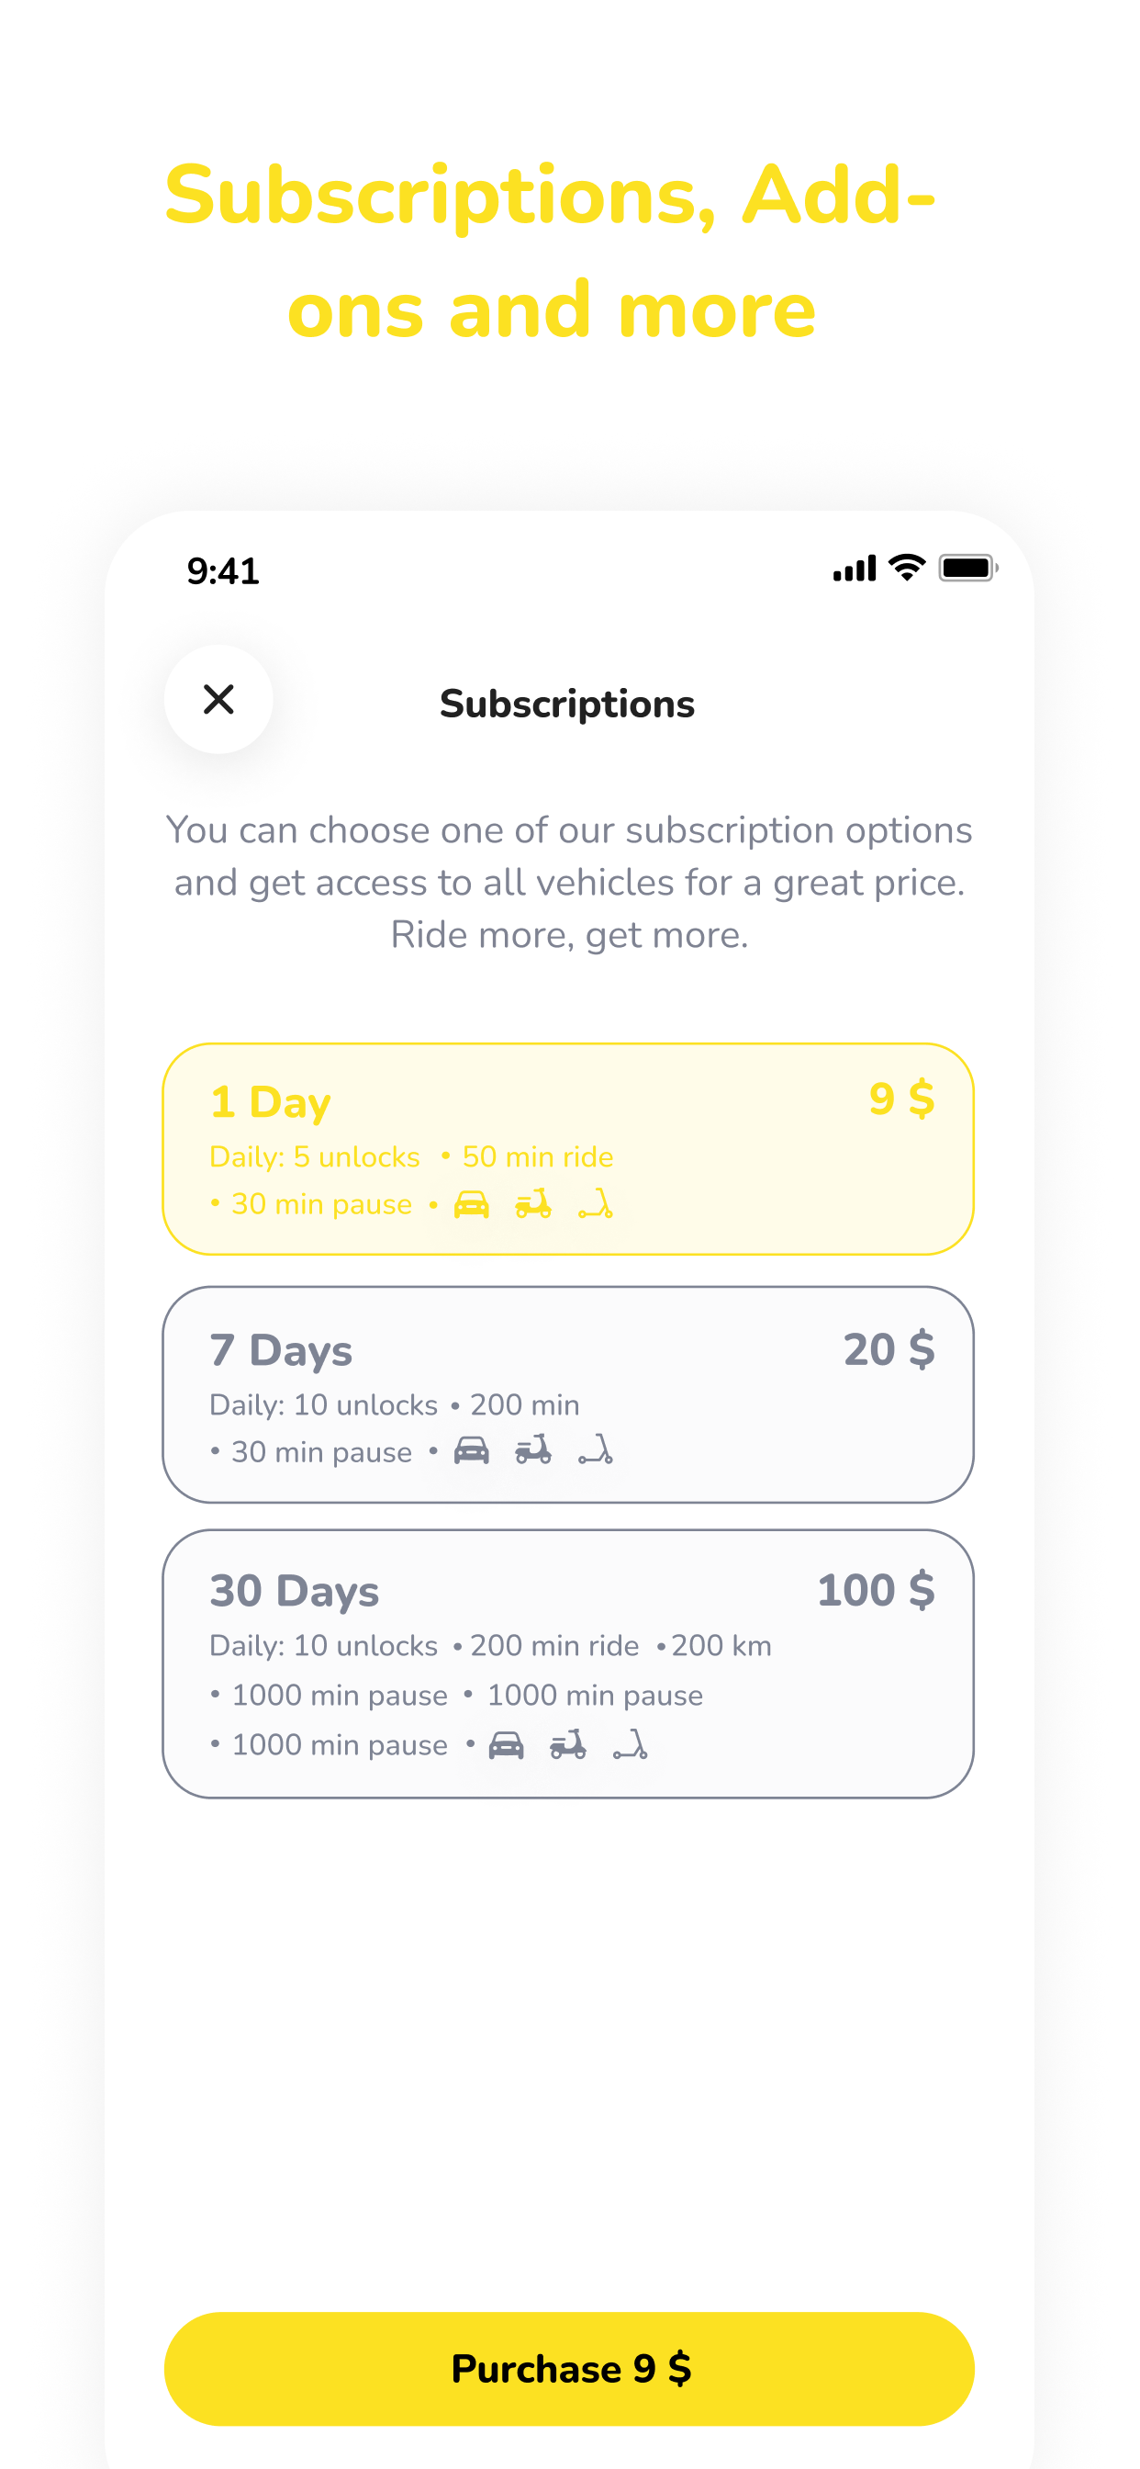Image resolution: width=1140 pixels, height=2469 pixels.
Task: Click the Purchase 9 $ button
Action: click(569, 2369)
